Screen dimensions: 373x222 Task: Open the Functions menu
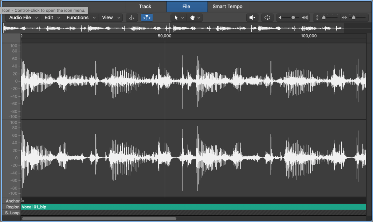(x=78, y=17)
